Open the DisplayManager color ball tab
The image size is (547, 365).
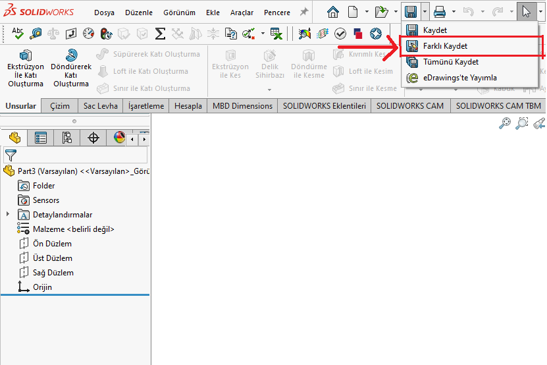pyautogui.click(x=118, y=138)
